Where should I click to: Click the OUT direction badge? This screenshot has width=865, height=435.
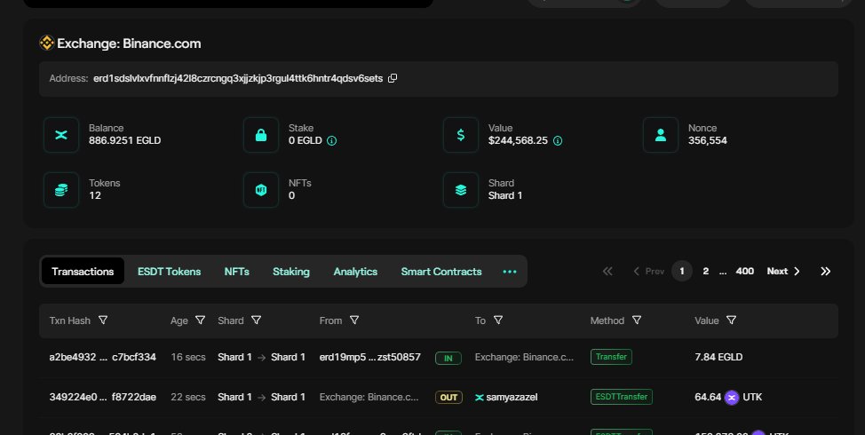point(448,398)
